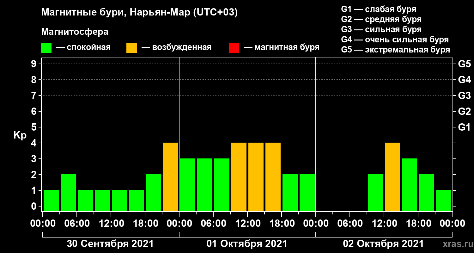Click the Kp 3 green bar on 02 October
The image size is (474, 253).
[410, 185]
